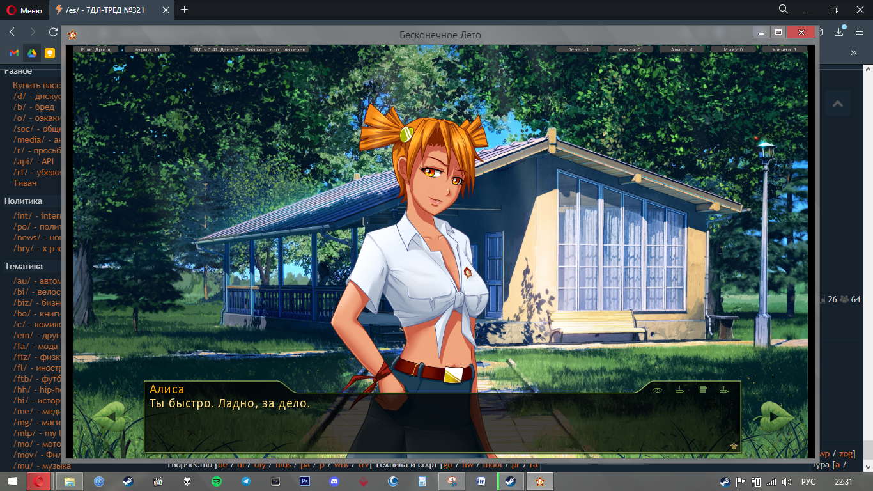Click the 'Ты быстро. Ладно, за дело.' dialogue line

coord(229,404)
